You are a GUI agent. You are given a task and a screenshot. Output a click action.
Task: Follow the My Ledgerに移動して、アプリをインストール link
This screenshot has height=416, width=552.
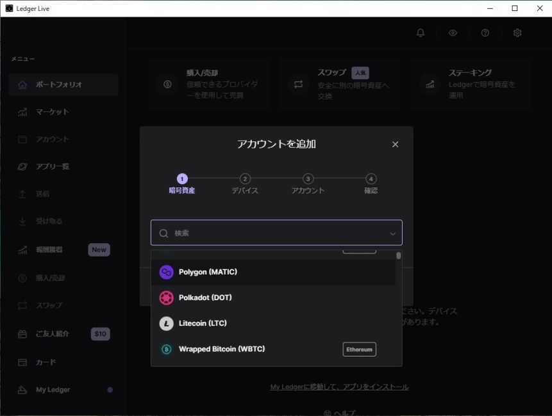click(x=339, y=387)
